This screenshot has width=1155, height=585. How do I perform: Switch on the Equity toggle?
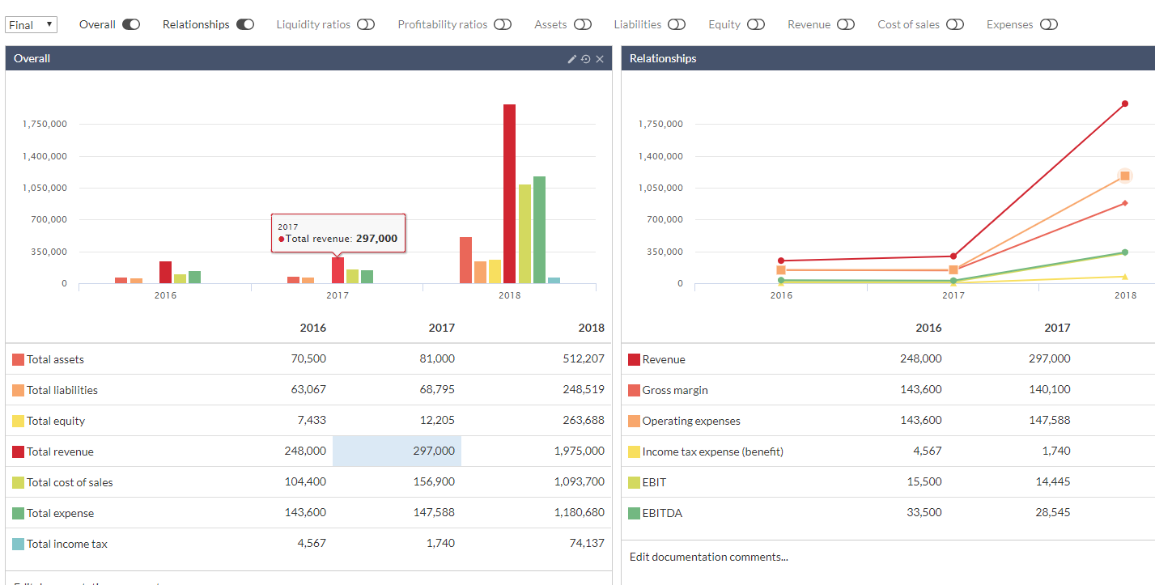tap(756, 24)
